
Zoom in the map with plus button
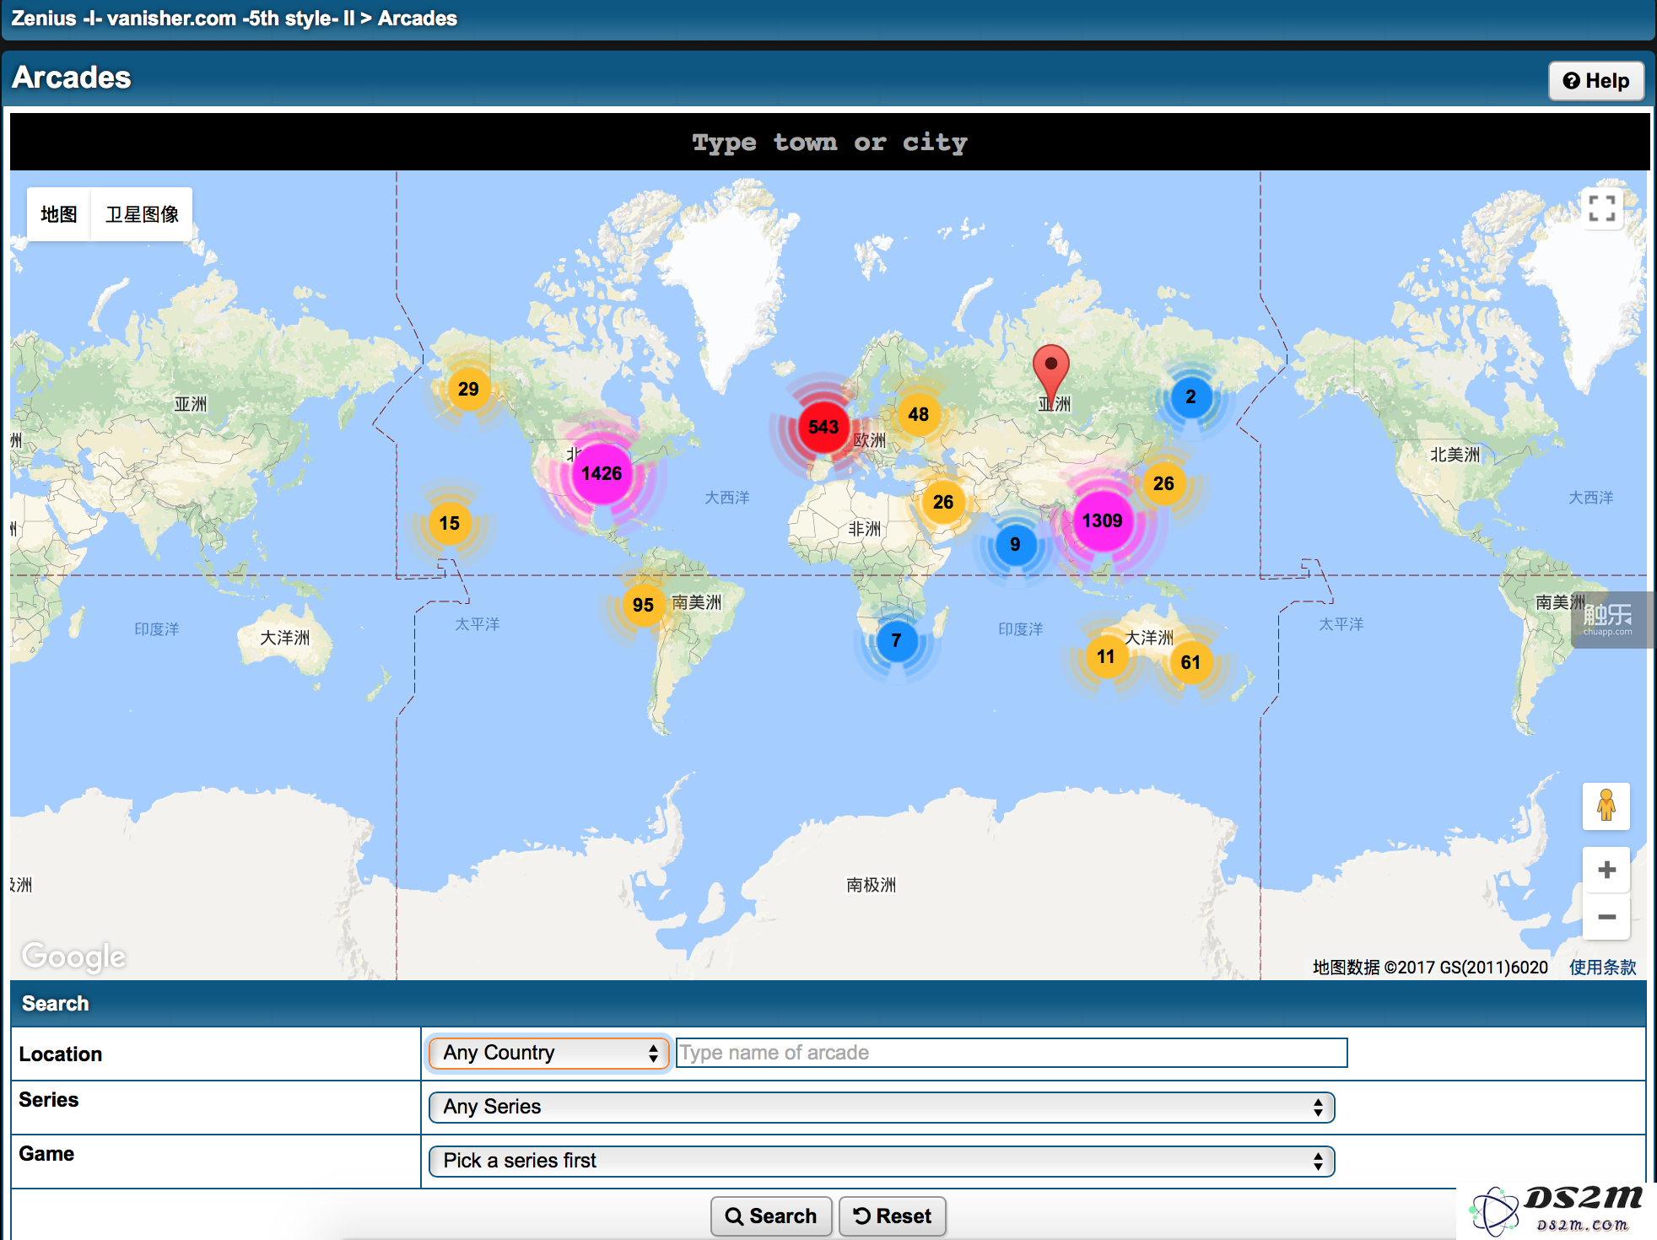click(x=1606, y=870)
